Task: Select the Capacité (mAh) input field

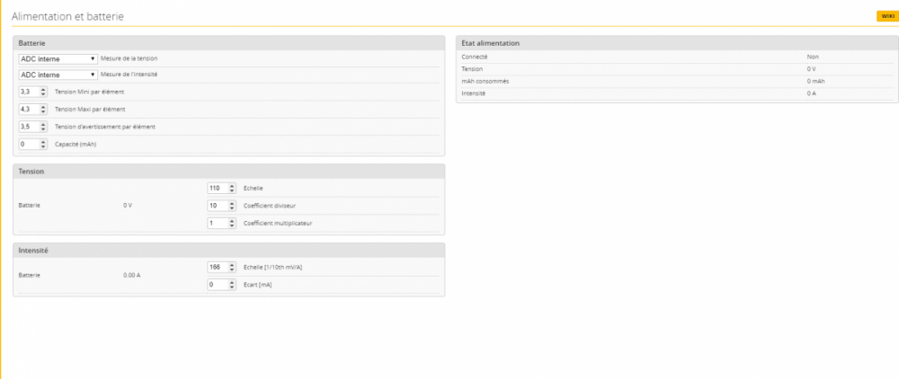Action: [28, 144]
